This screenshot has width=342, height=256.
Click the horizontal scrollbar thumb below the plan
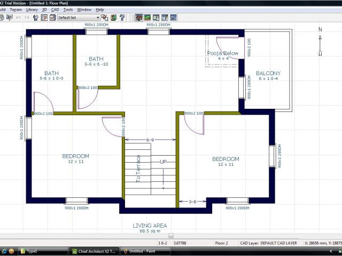point(170,235)
